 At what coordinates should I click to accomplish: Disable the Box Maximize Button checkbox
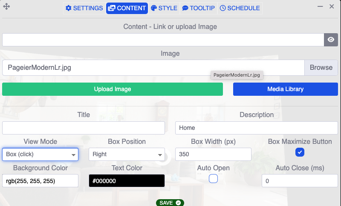tap(300, 152)
